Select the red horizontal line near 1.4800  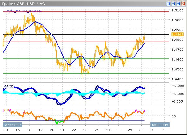coord(93,41)
